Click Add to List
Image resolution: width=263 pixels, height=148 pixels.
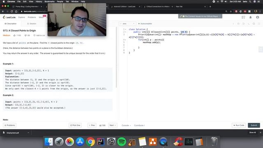tap(39, 35)
